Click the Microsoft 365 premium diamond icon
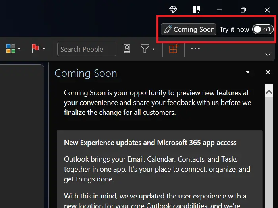This screenshot has height=208, width=278. [173, 10]
